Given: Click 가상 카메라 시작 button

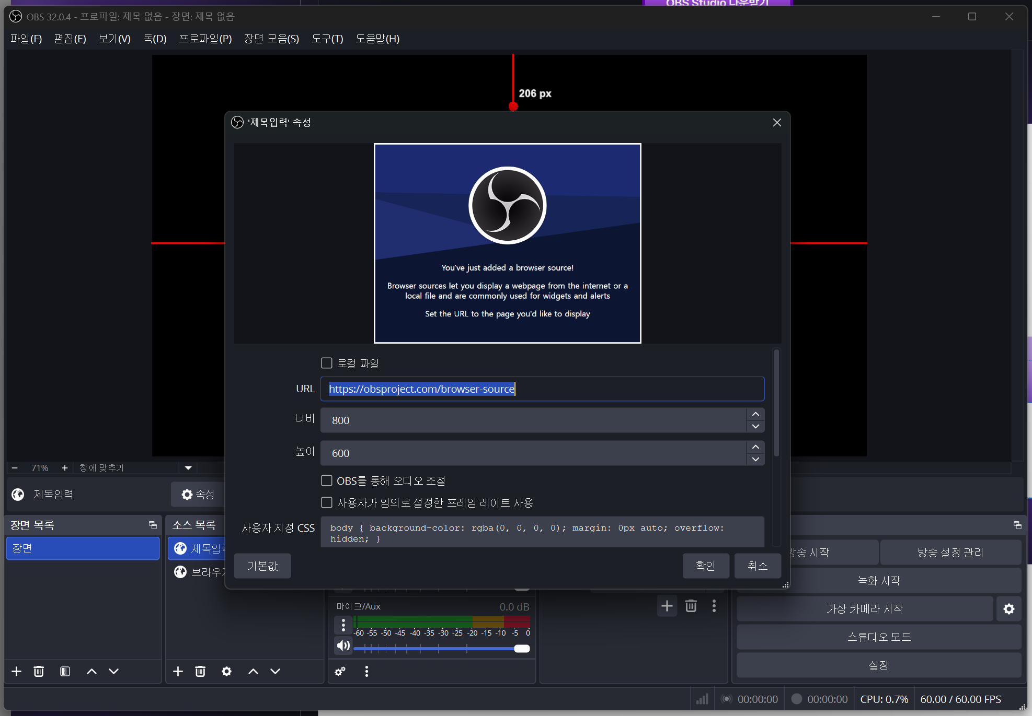Looking at the screenshot, I should 865,608.
